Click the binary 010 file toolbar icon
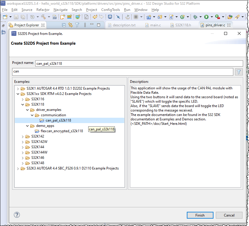 55,17
